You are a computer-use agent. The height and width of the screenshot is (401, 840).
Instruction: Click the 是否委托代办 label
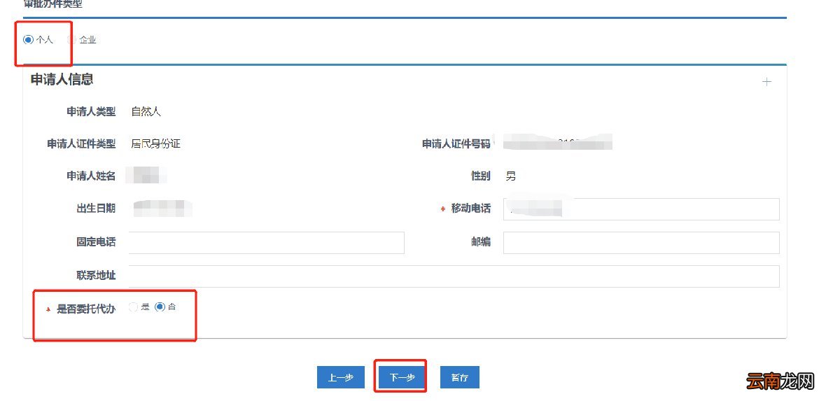pyautogui.click(x=86, y=309)
